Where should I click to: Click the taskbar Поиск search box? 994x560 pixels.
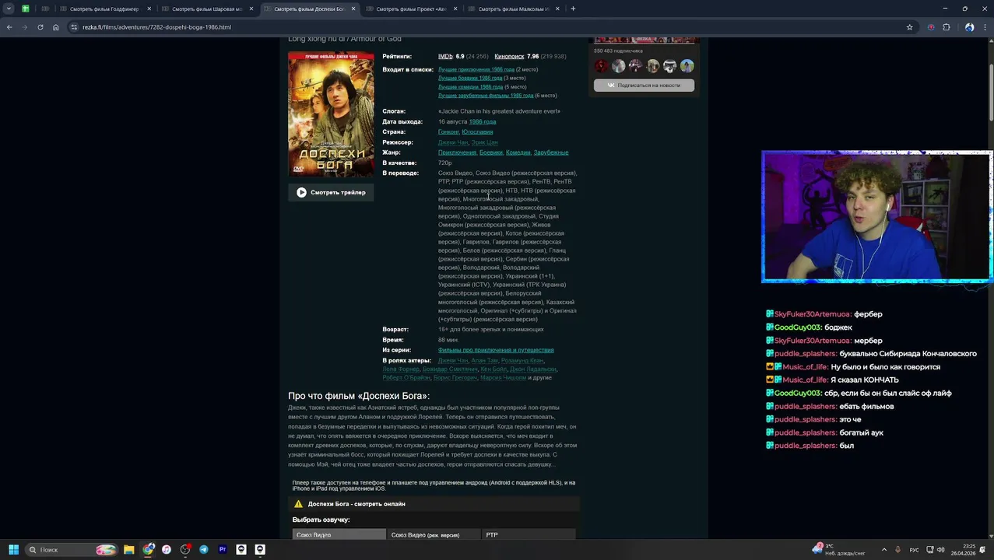72,550
